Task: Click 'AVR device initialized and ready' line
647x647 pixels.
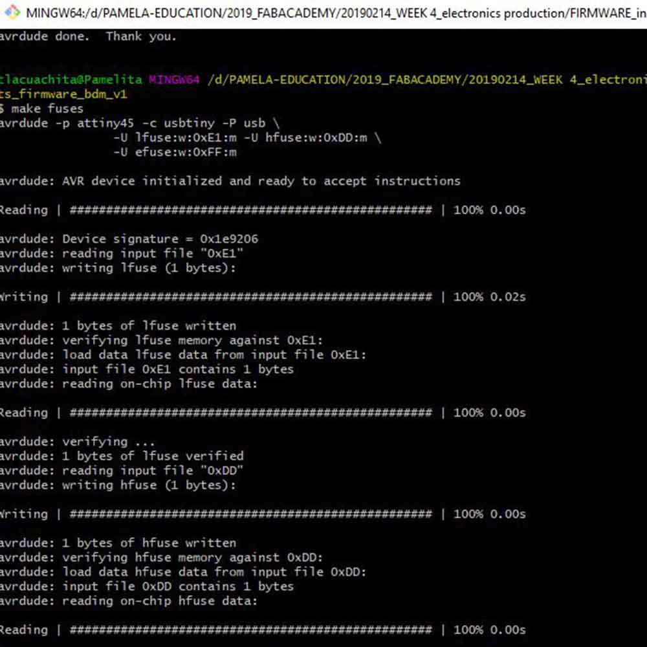Action: pos(230,181)
